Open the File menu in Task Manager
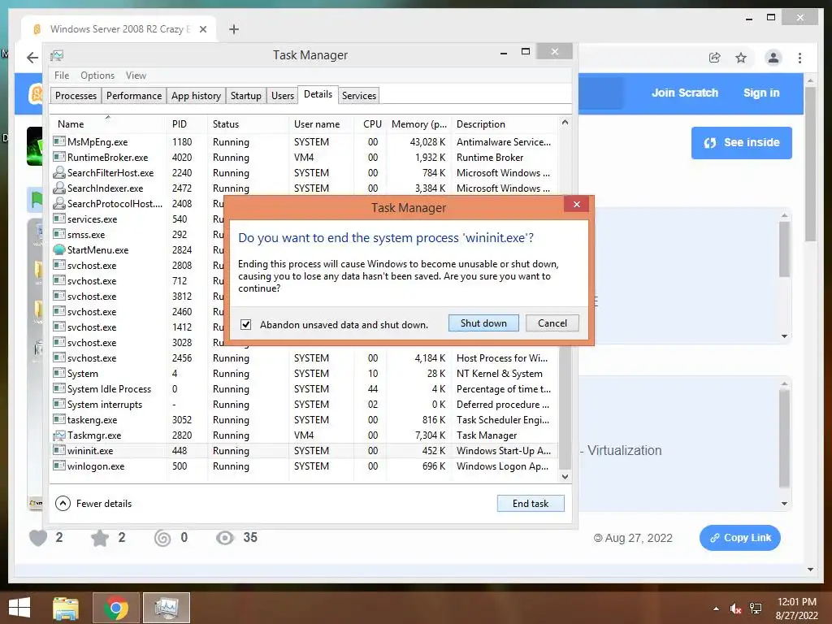Viewport: 832px width, 624px height. point(62,76)
